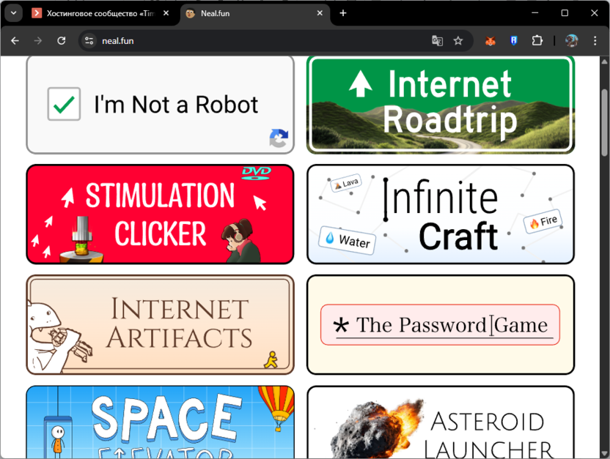This screenshot has width=610, height=459.
Task: Click the hot air balloon illustration
Action: click(x=276, y=408)
